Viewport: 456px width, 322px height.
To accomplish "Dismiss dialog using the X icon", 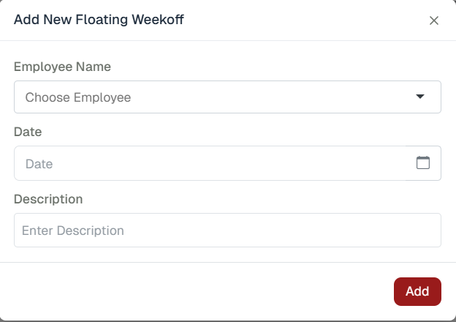I will click(433, 20).
